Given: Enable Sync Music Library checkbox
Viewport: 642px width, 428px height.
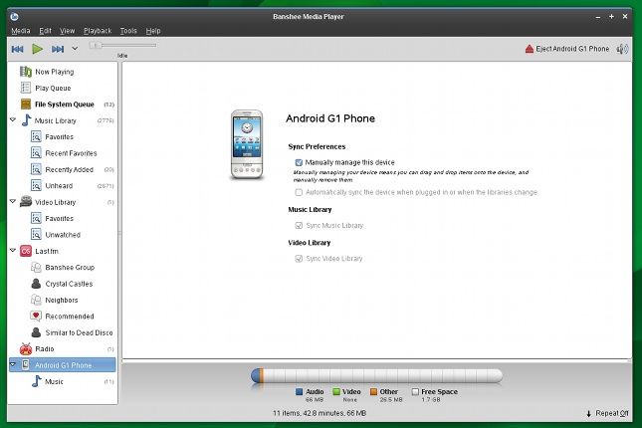Looking at the screenshot, I should pyautogui.click(x=300, y=226).
